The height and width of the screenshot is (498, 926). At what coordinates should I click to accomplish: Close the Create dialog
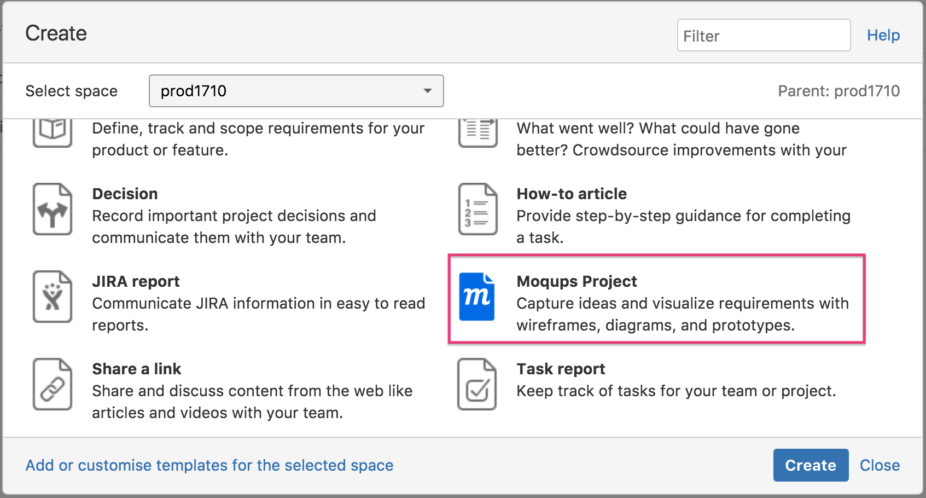click(880, 465)
